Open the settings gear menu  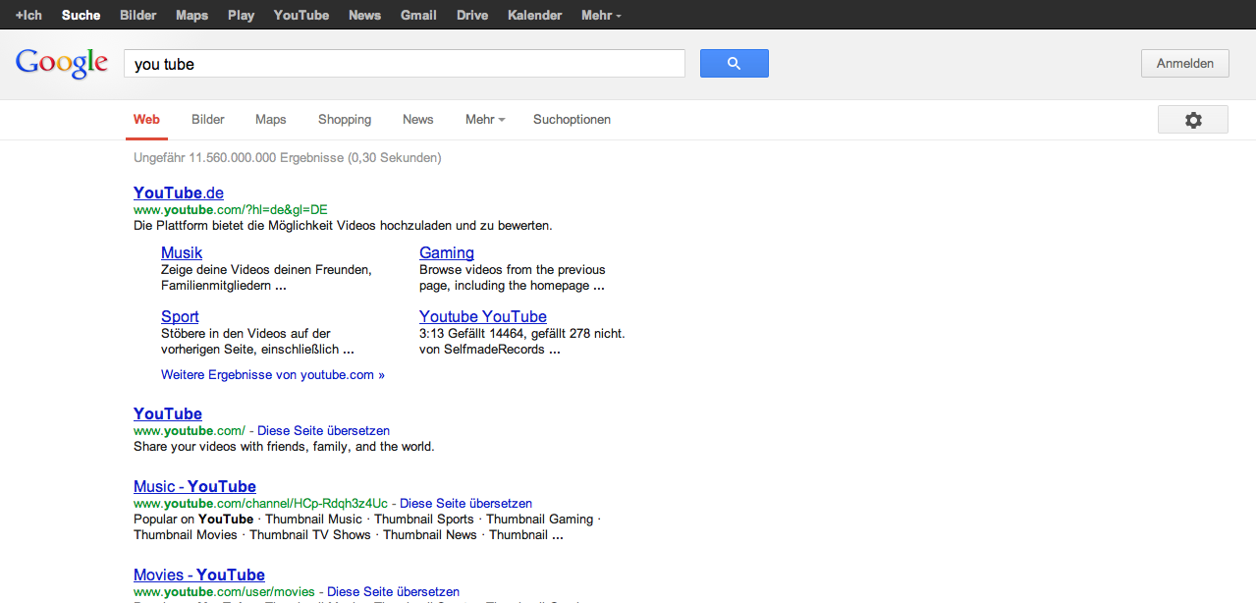coord(1192,120)
